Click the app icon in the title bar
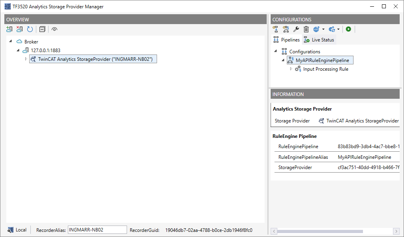The image size is (404, 237). tap(7, 6)
